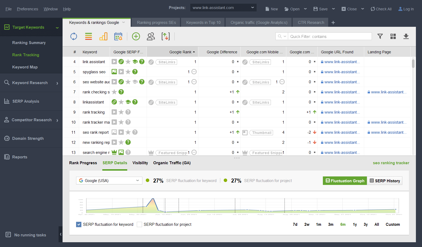The image size is (422, 247).
Task: Click the video SERP feature icon for link assistant
Action: click(114, 62)
